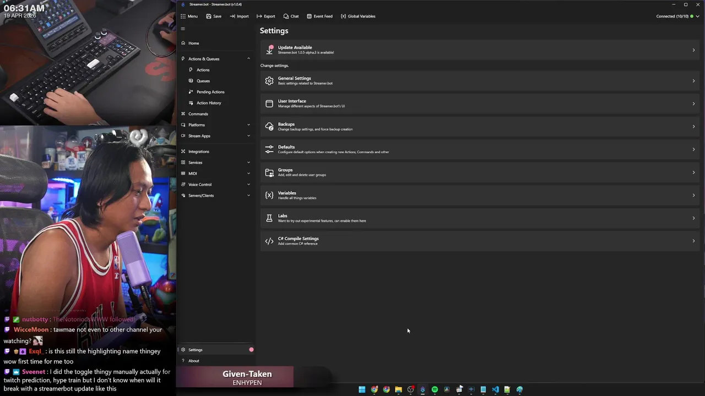Expand Platforms section chevron
This screenshot has height=396, width=705.
click(x=248, y=125)
